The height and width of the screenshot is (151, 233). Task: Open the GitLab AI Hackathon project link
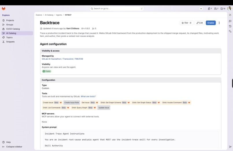(x=62, y=59)
